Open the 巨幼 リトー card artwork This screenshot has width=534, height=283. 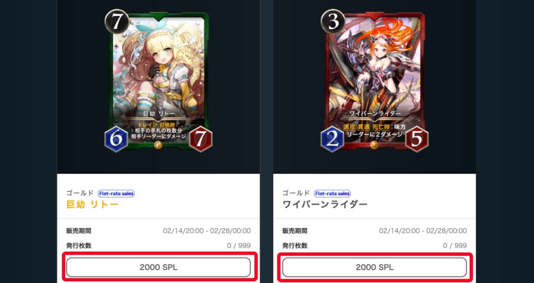point(159,81)
